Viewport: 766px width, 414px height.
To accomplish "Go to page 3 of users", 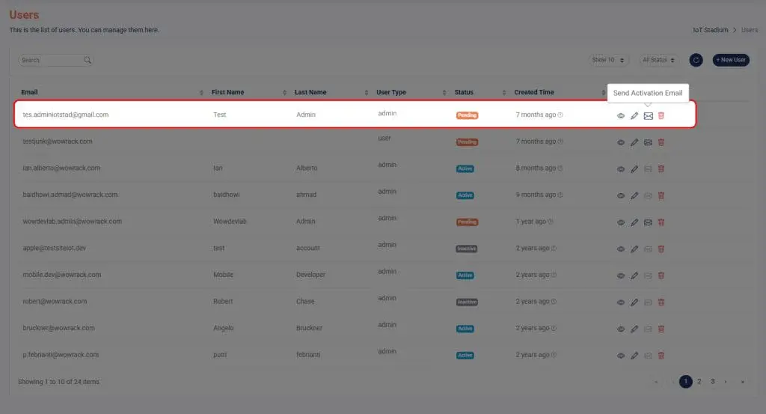I will coord(713,382).
